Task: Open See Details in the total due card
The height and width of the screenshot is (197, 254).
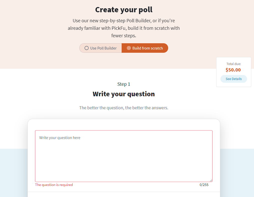Action: 233,79
